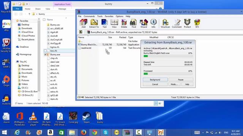243x136 pixels.
Task: Open Amazon from the taskbar
Action: coord(50,133)
